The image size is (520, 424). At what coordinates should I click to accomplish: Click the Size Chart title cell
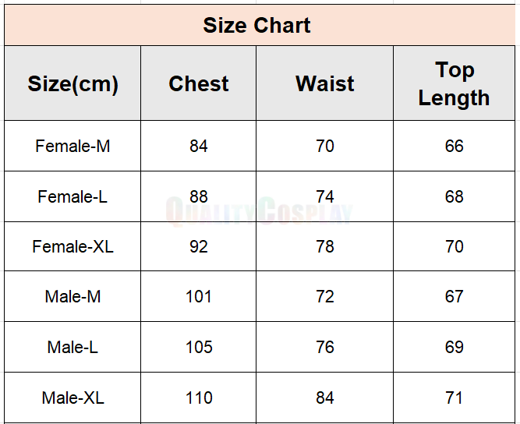pos(257,25)
